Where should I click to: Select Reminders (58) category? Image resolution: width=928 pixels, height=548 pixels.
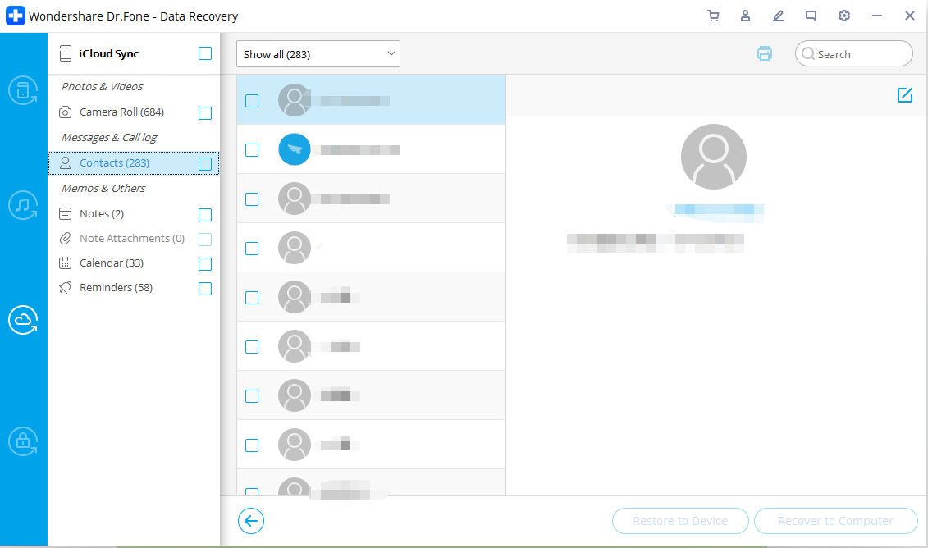tap(116, 288)
